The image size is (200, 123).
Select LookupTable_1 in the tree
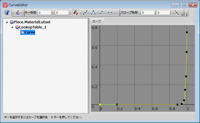[x=32, y=27]
